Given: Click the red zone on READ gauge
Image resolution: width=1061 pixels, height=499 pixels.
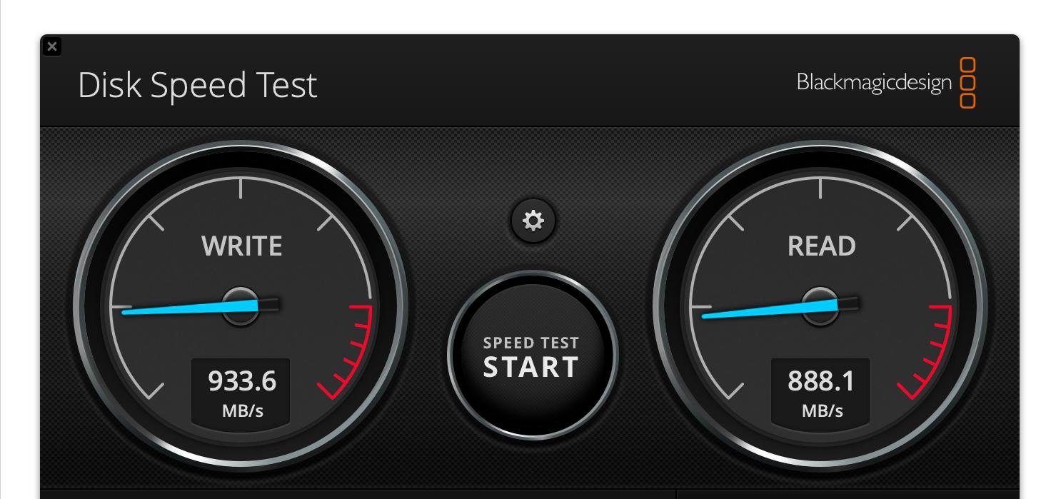Looking at the screenshot, I should (x=933, y=350).
